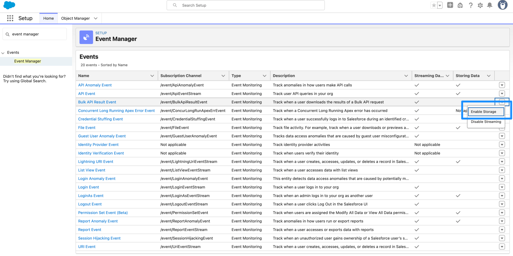
Task: Open the Name column header dropdown
Action: click(x=152, y=75)
